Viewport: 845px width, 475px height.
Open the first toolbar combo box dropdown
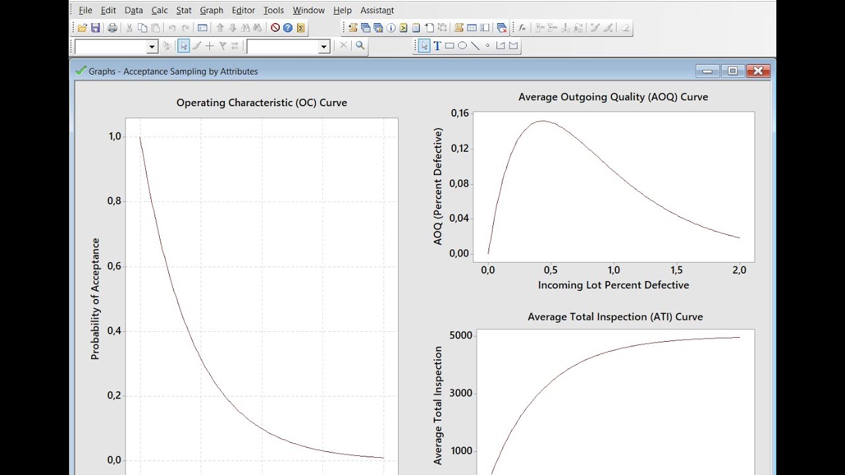pos(152,46)
